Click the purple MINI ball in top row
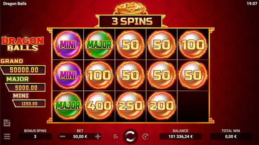Screen dimensions: 259x145 [68, 45]
